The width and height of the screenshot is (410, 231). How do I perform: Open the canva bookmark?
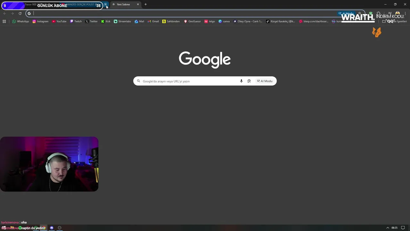point(224,21)
